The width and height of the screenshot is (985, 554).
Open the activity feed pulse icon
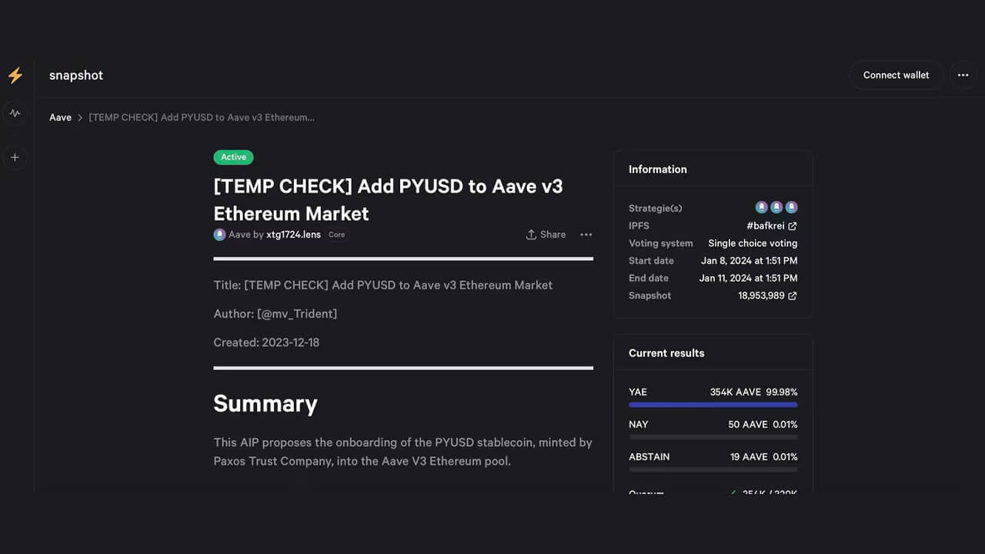15,113
